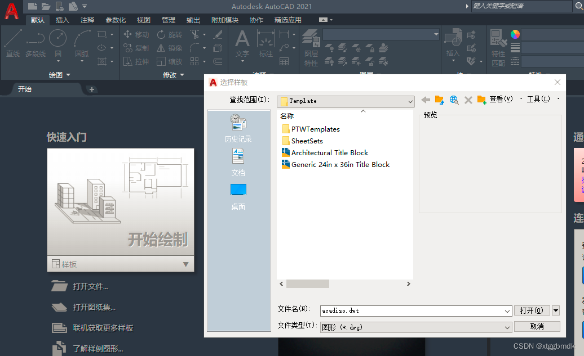Expand the 绘图 panel
Image resolution: width=584 pixels, height=356 pixels.
pos(60,75)
